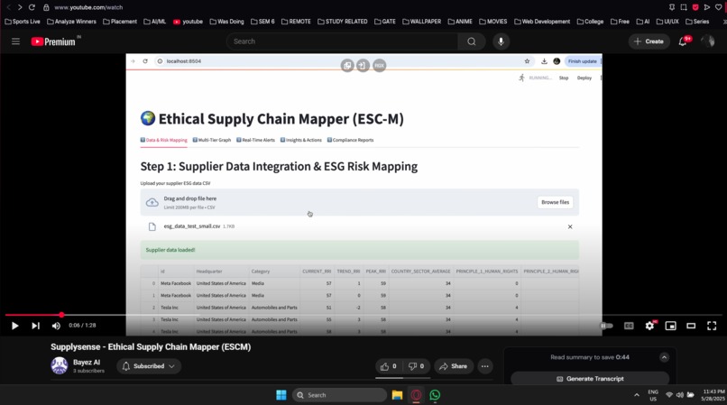Expand the Subscribed notification dropdown

[149, 366]
